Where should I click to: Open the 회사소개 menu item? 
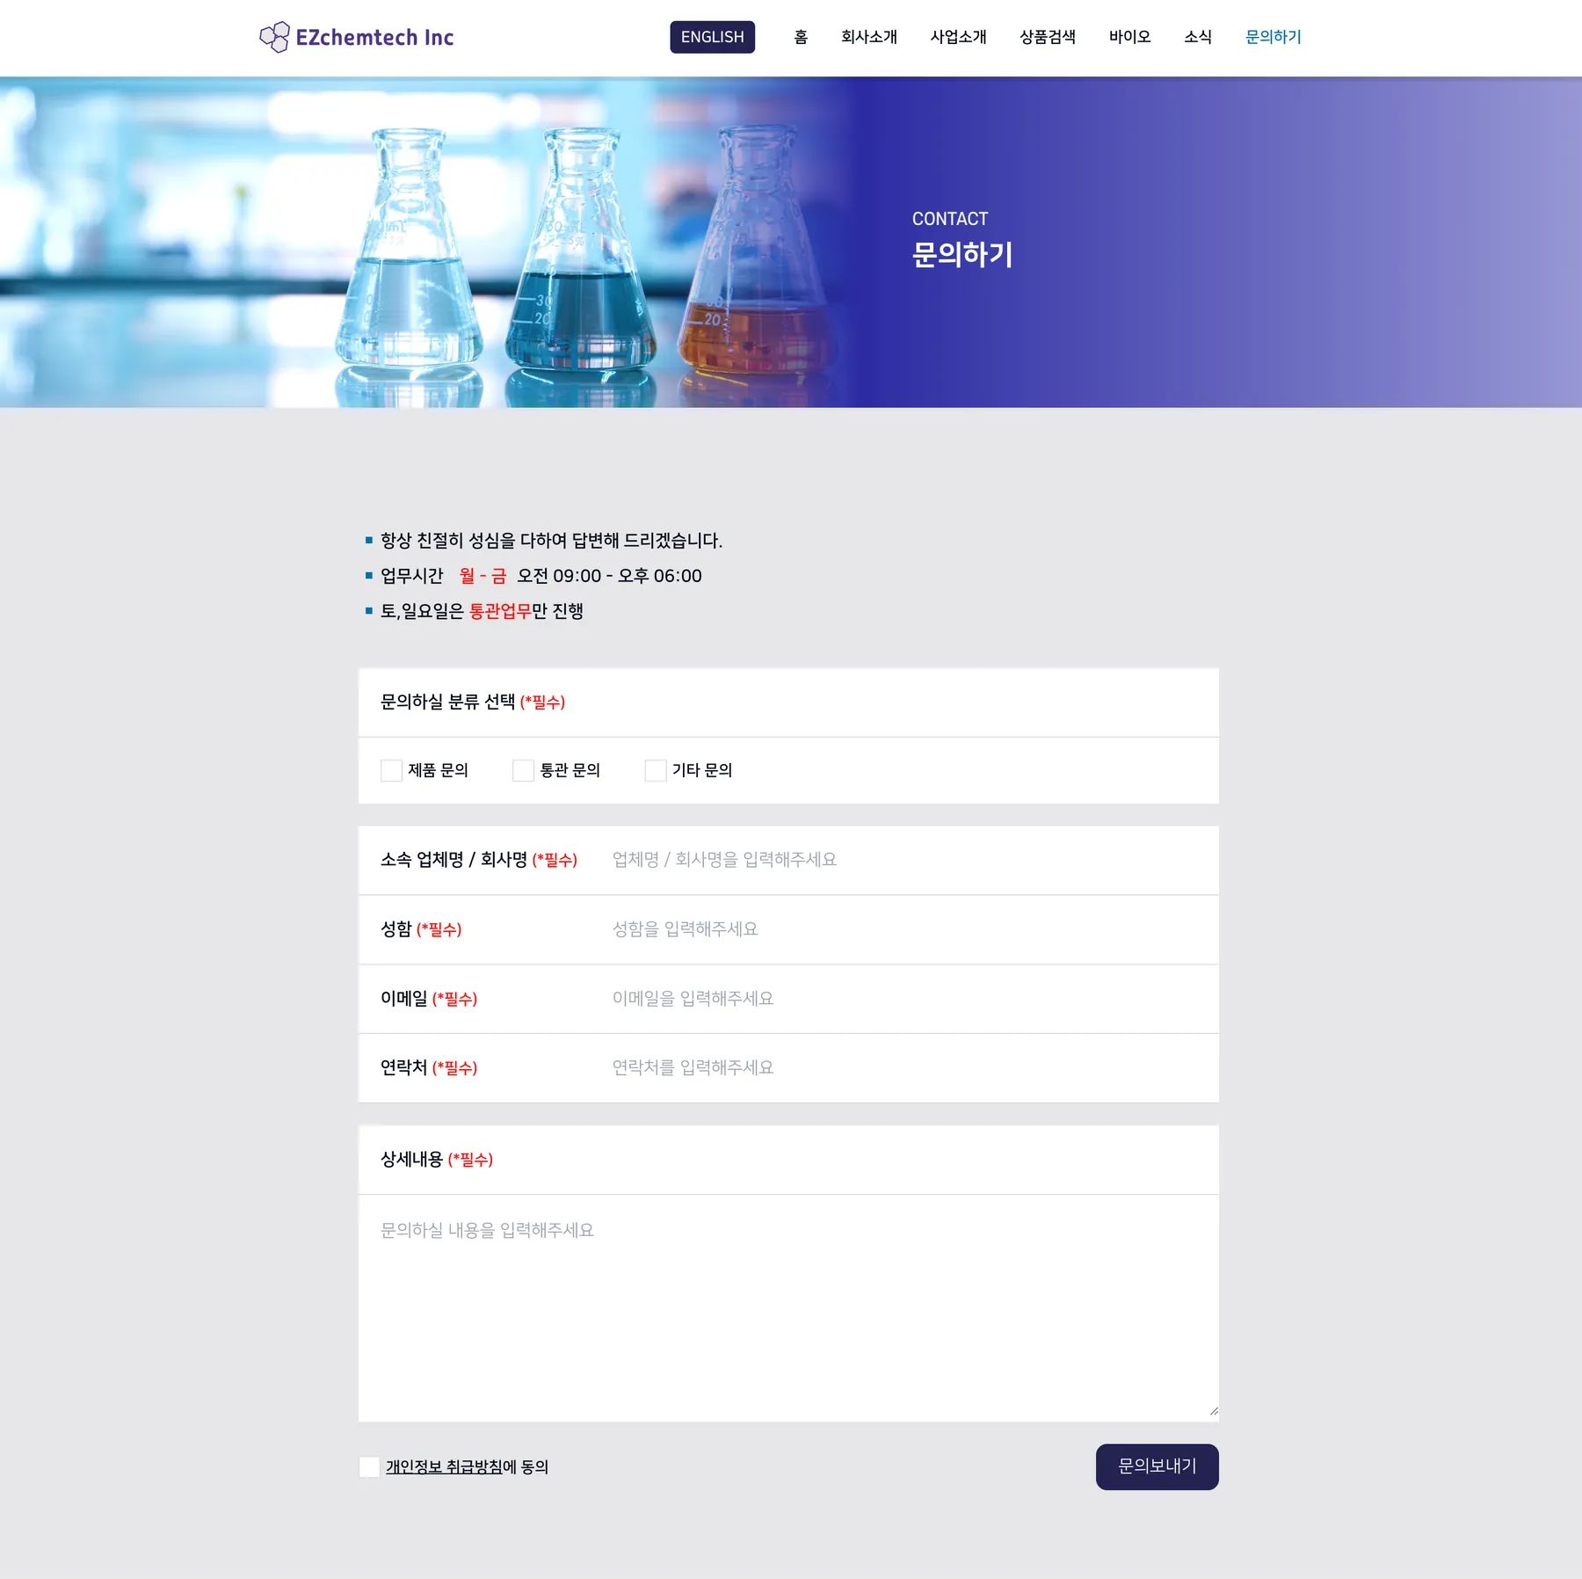[x=868, y=37]
